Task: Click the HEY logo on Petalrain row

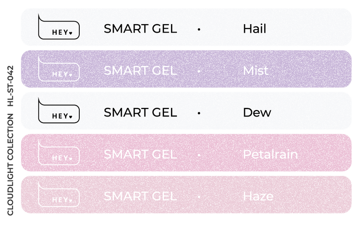Action: click(59, 153)
